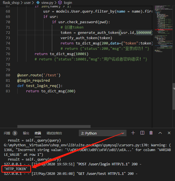Viewport: 175px width, 181px height.
Task: Click the cube symbol icon before login
Action: coord(60,3)
